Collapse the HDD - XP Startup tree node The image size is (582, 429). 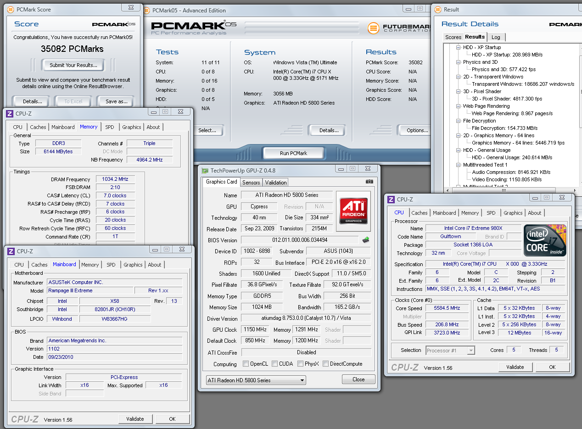[458, 47]
